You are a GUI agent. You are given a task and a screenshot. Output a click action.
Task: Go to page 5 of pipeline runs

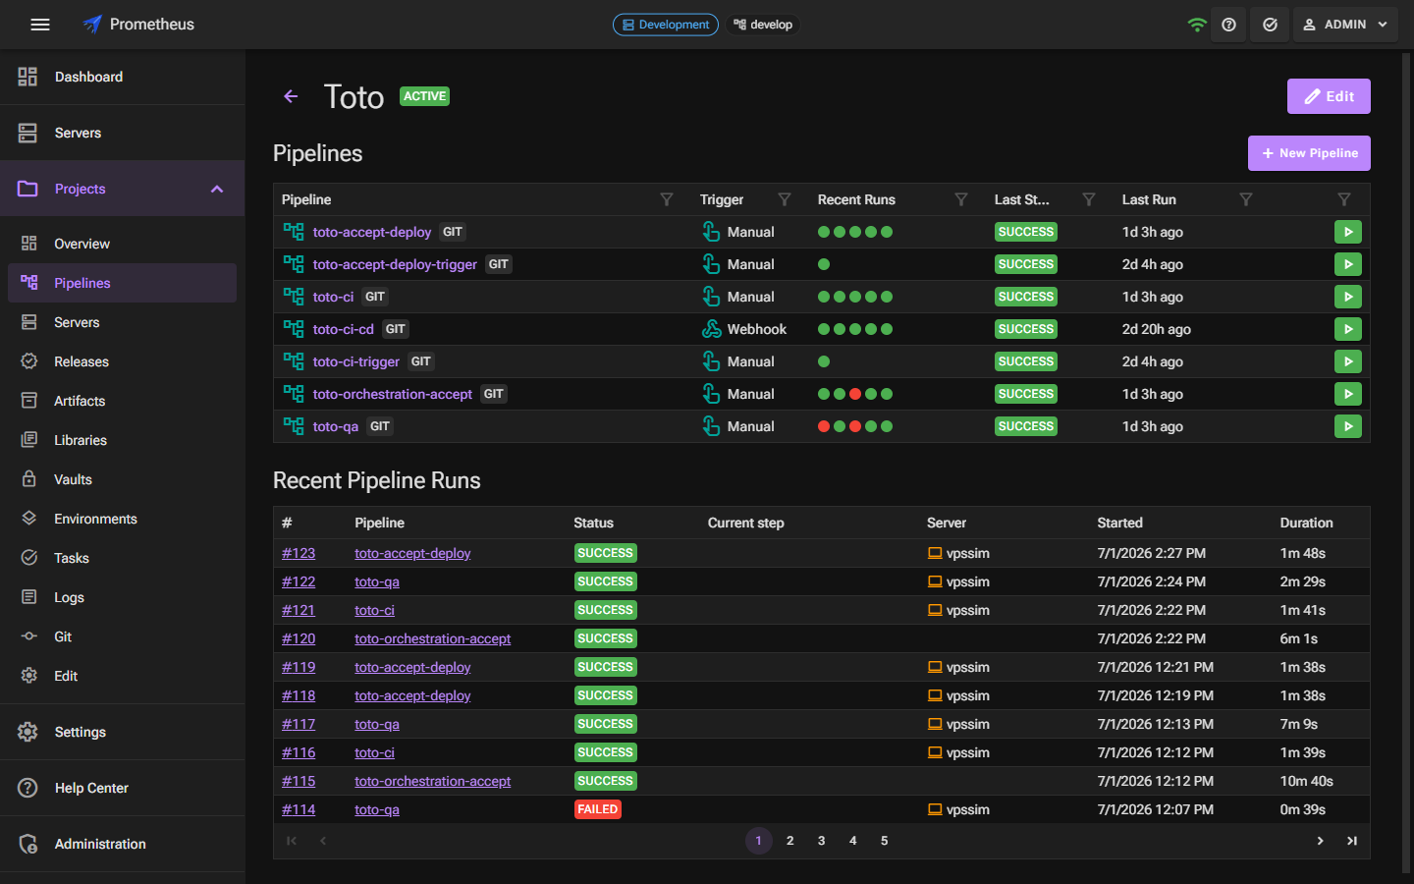coord(884,841)
